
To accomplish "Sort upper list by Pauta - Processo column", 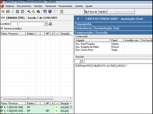I will [x=13, y=34].
